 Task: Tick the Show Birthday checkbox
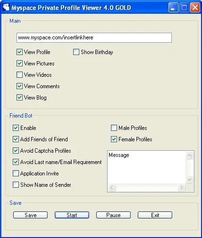click(76, 52)
